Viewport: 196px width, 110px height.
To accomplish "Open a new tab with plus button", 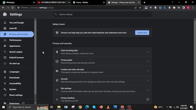I will (144, 2).
